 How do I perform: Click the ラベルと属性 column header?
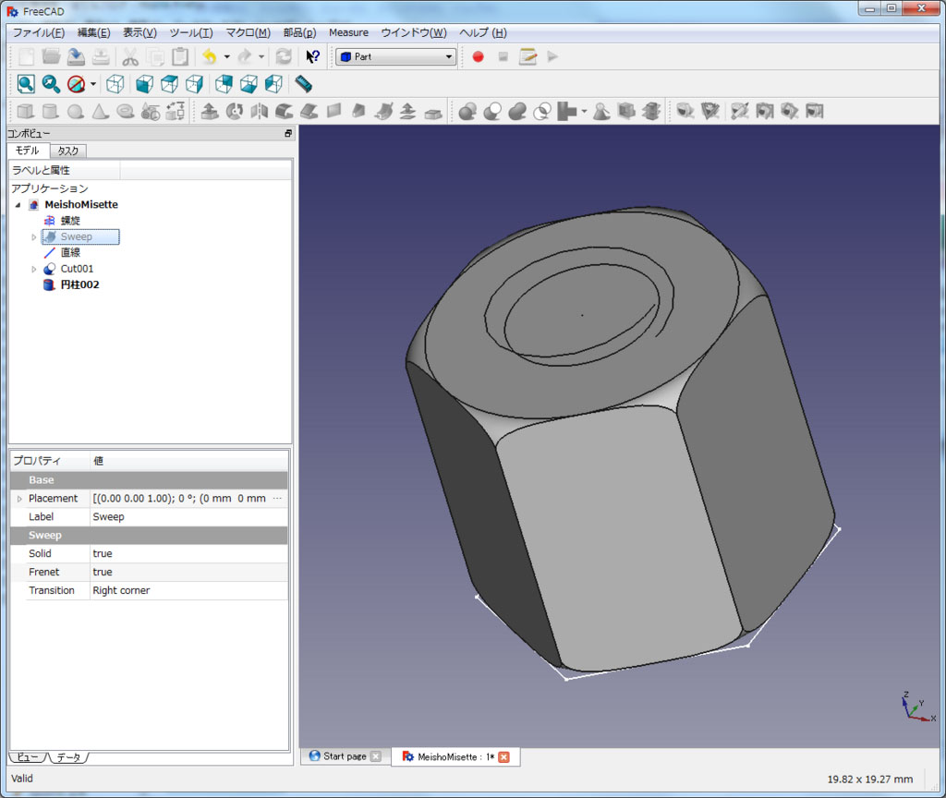pyautogui.click(x=65, y=171)
